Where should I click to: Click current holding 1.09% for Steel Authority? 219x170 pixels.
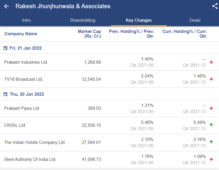(x=200, y=156)
